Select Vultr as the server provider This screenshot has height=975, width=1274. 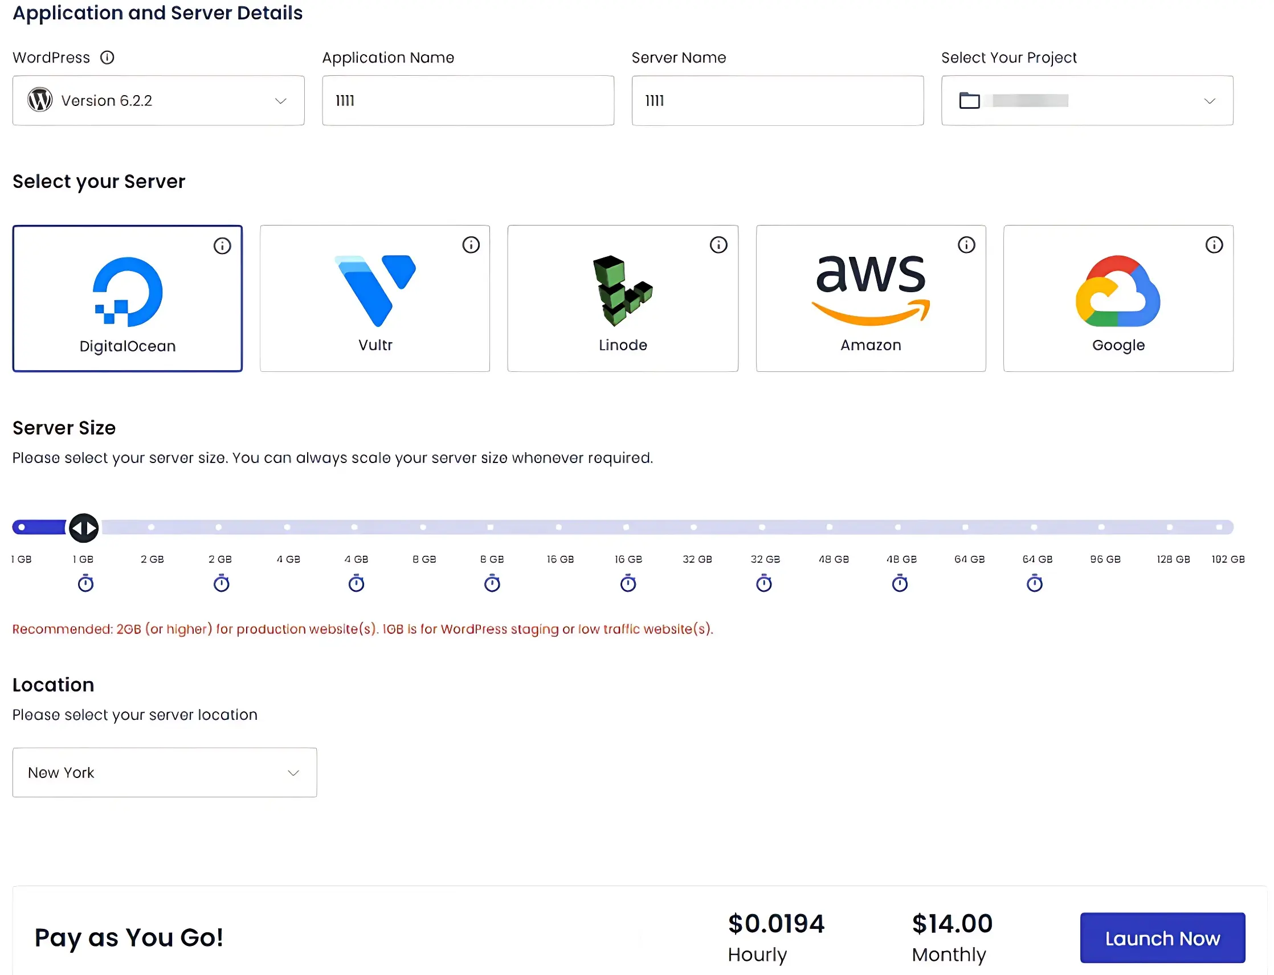point(374,298)
